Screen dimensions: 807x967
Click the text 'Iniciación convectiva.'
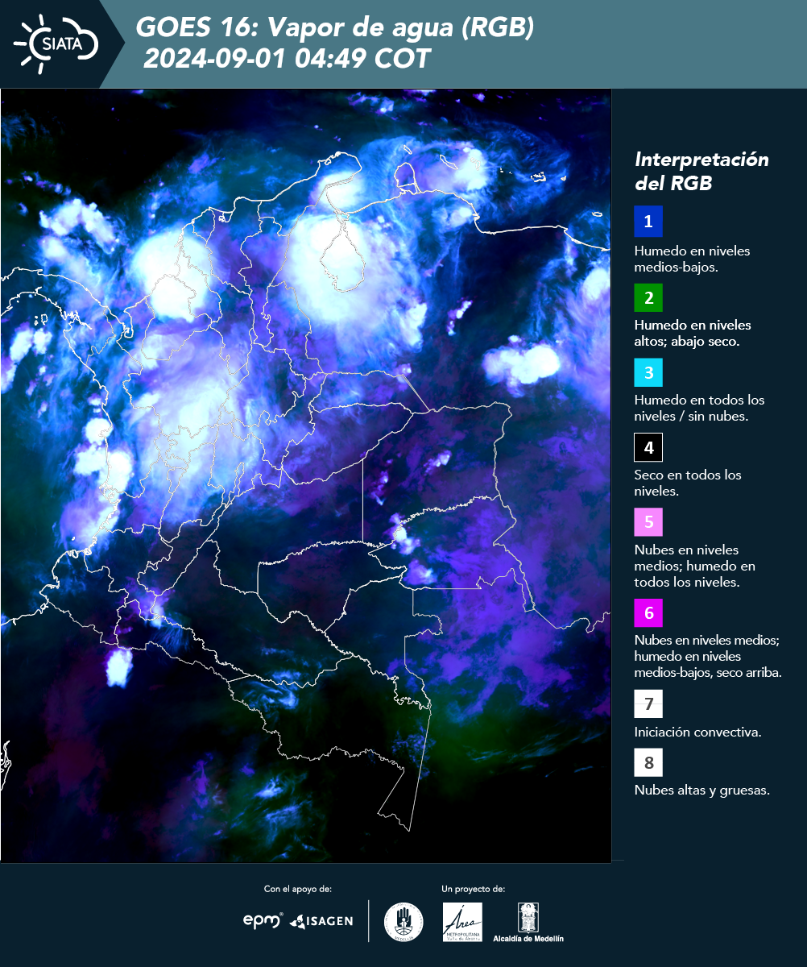(697, 733)
